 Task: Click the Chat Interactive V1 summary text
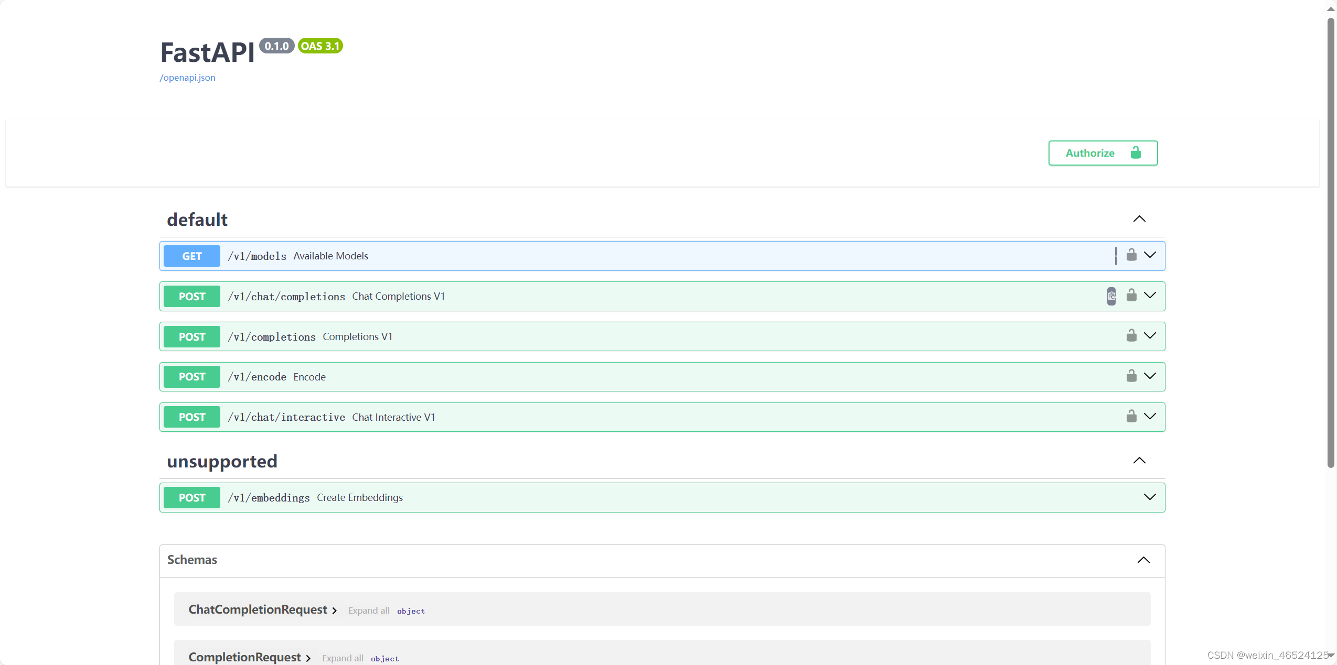pyautogui.click(x=393, y=417)
